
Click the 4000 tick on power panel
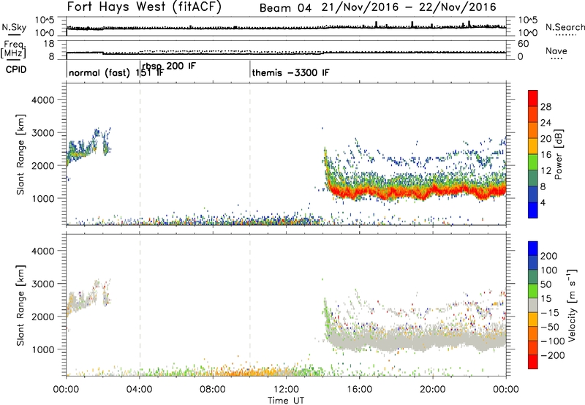43,100
